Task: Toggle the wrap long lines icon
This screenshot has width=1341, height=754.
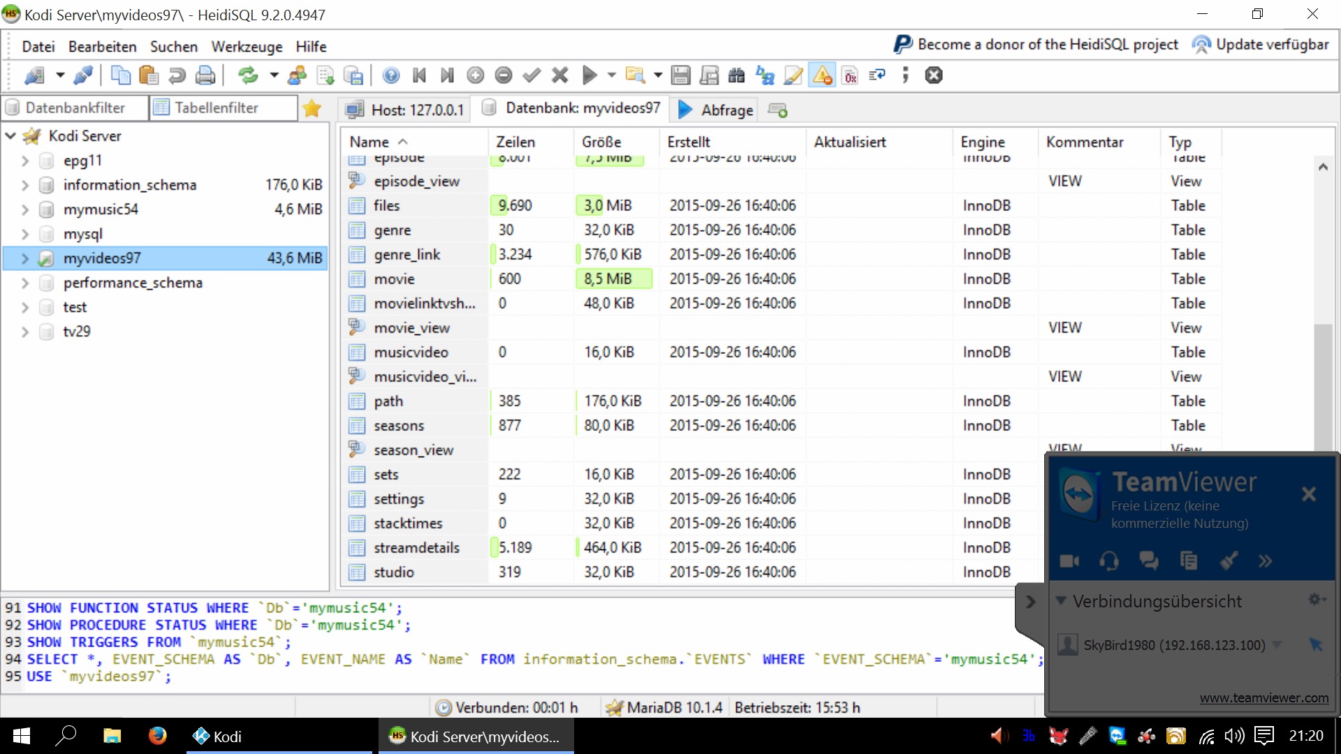Action: (877, 75)
